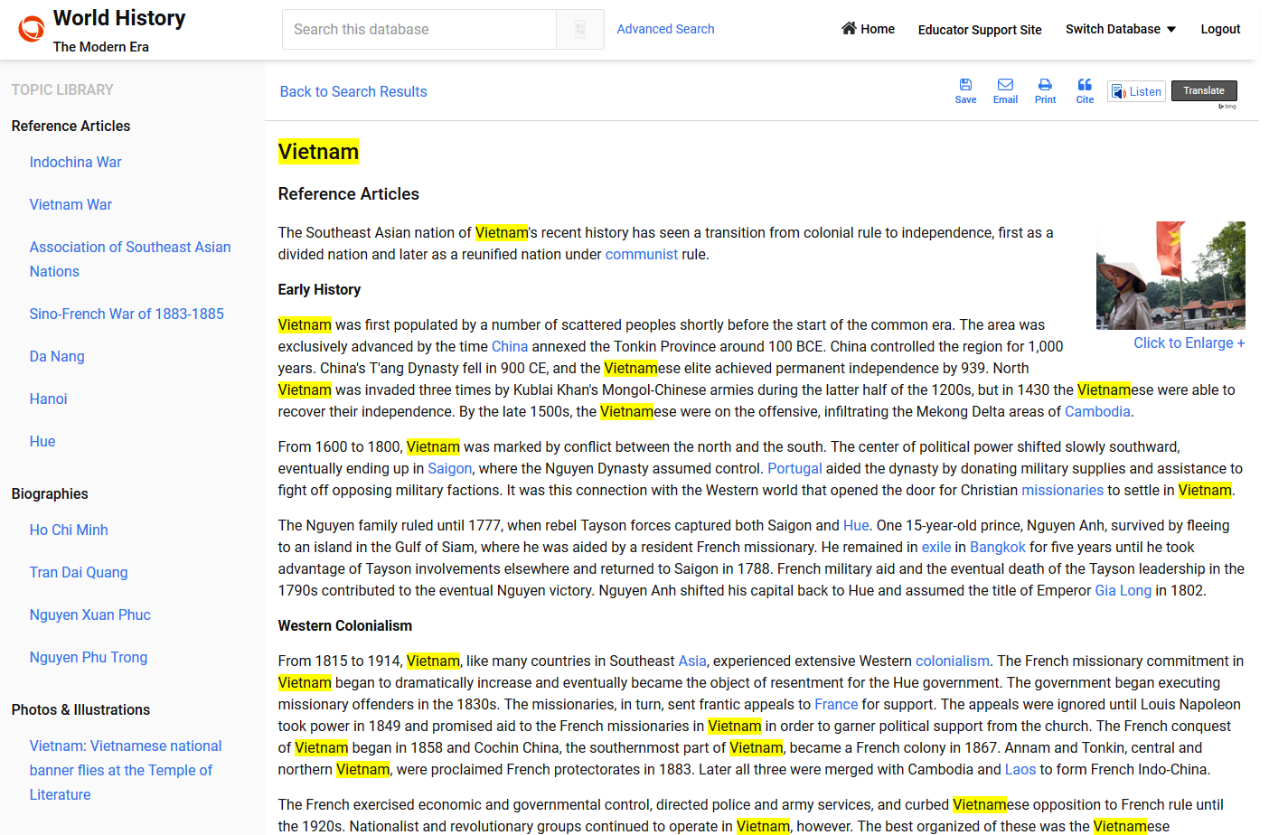The height and width of the screenshot is (835, 1269).
Task: Click the World History logo icon
Action: click(x=31, y=29)
